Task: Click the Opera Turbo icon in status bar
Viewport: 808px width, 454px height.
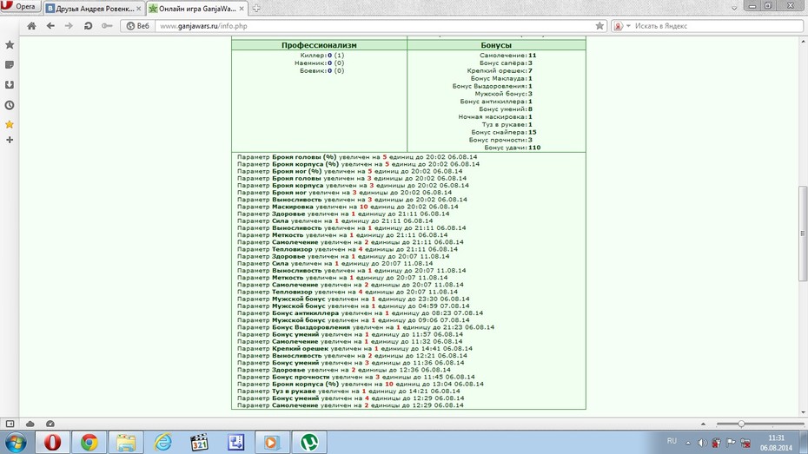Action: coord(50,424)
